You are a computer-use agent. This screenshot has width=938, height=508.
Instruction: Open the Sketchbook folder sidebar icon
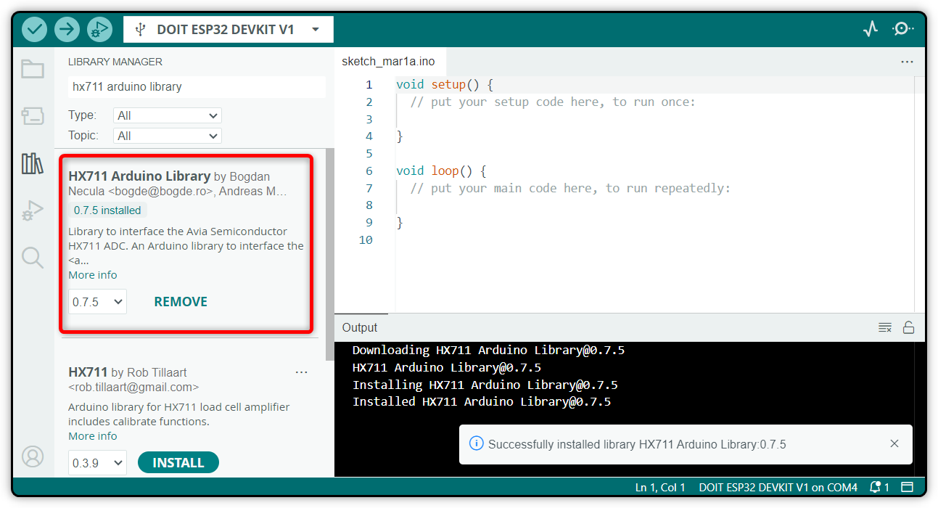click(x=33, y=69)
